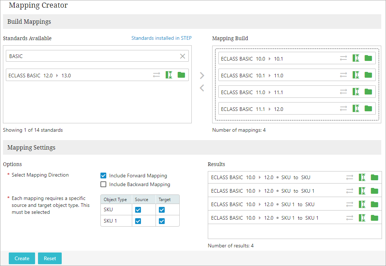Select ECLASS BASIC 10.0 to 10.1 mapping
Image resolution: width=386 pixels, height=266 pixels.
pos(297,58)
